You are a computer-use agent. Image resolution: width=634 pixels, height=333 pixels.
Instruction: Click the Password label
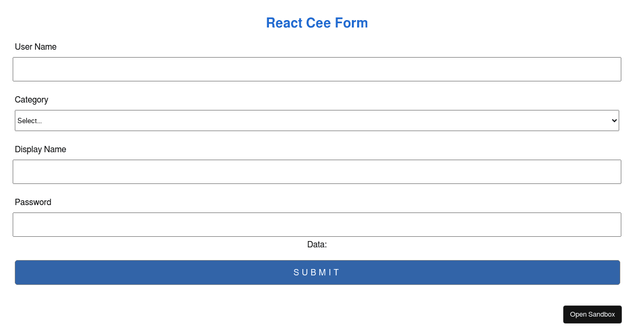(33, 202)
